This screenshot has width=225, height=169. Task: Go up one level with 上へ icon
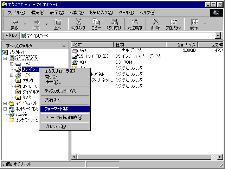58,22
